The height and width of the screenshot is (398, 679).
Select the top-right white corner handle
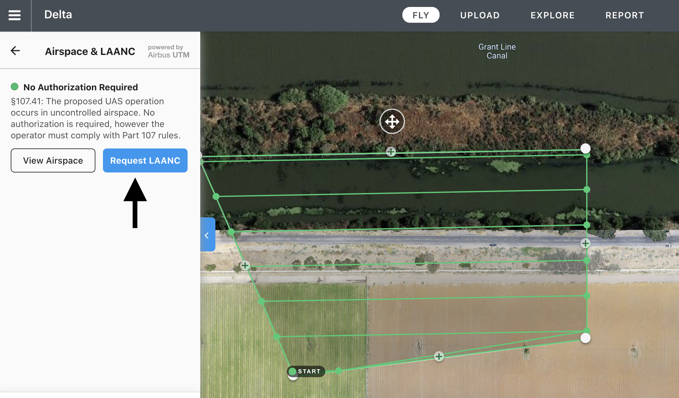(586, 148)
